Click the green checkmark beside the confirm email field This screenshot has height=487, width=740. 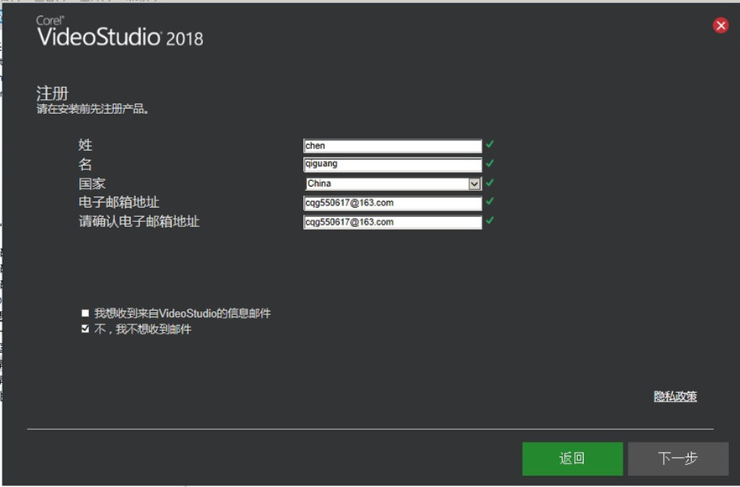pos(490,220)
